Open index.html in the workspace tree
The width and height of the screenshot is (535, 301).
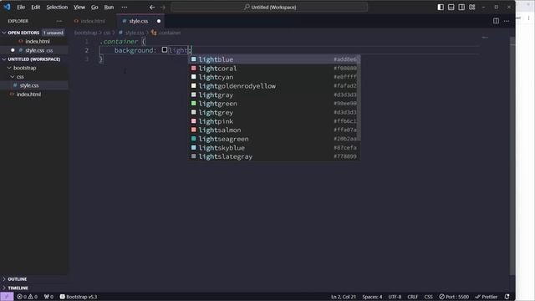click(34, 94)
